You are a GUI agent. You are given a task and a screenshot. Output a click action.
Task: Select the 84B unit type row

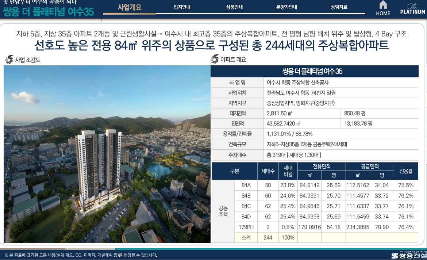[x=327, y=196]
